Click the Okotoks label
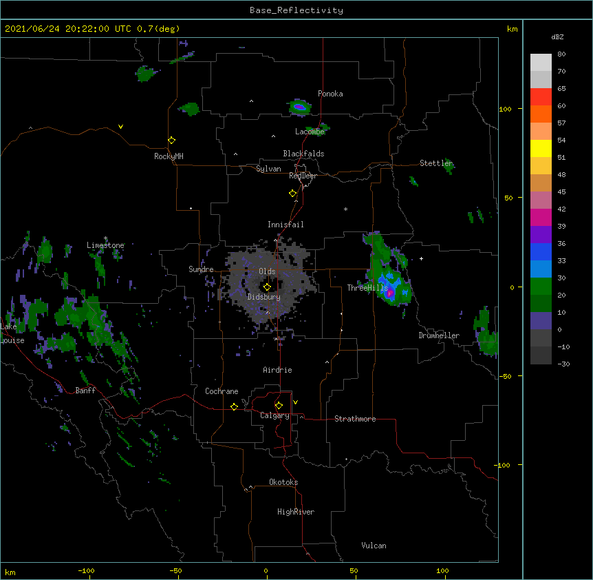 click(x=283, y=482)
